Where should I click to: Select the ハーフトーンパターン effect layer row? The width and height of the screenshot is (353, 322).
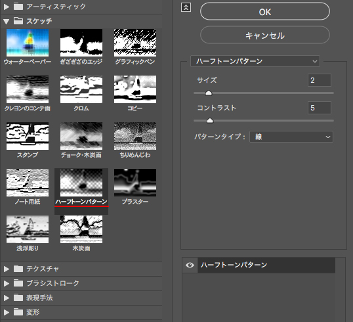[x=266, y=265]
